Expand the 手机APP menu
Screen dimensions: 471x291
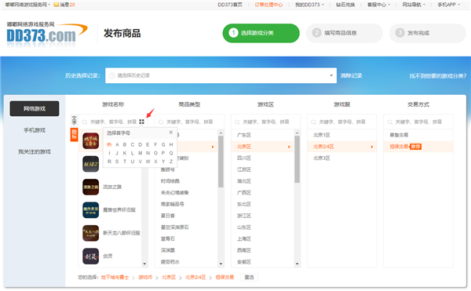[x=448, y=5]
